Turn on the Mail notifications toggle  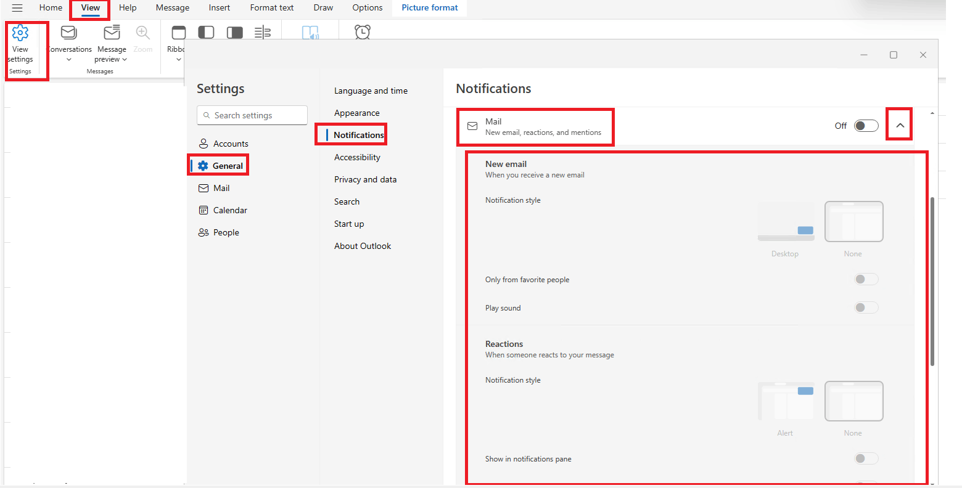coord(866,125)
